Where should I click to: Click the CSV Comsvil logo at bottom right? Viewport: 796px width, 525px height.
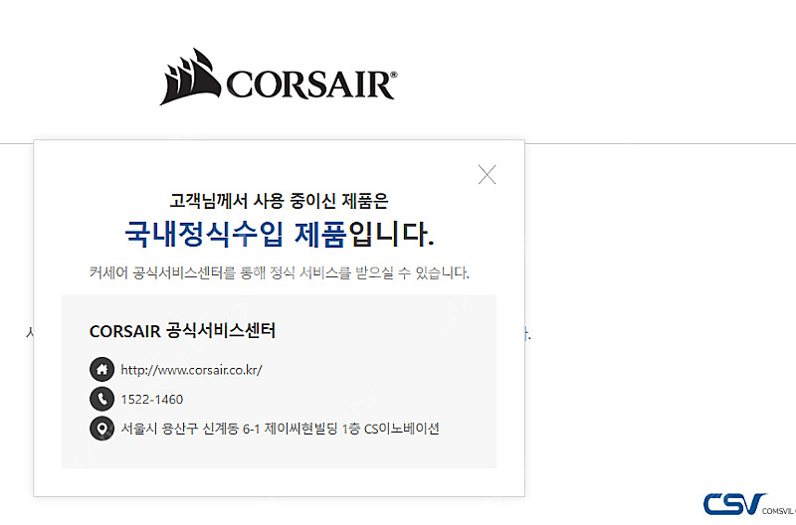coord(750,504)
